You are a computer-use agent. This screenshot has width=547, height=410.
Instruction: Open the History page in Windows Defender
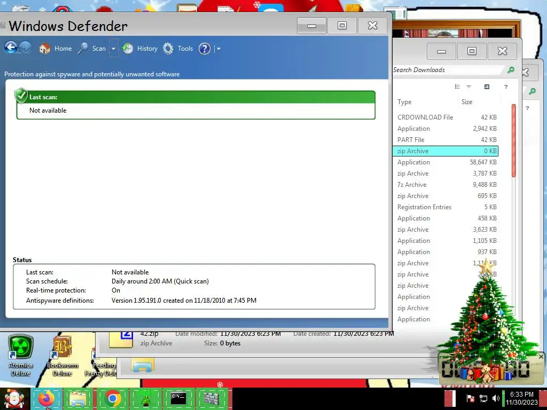(x=147, y=49)
